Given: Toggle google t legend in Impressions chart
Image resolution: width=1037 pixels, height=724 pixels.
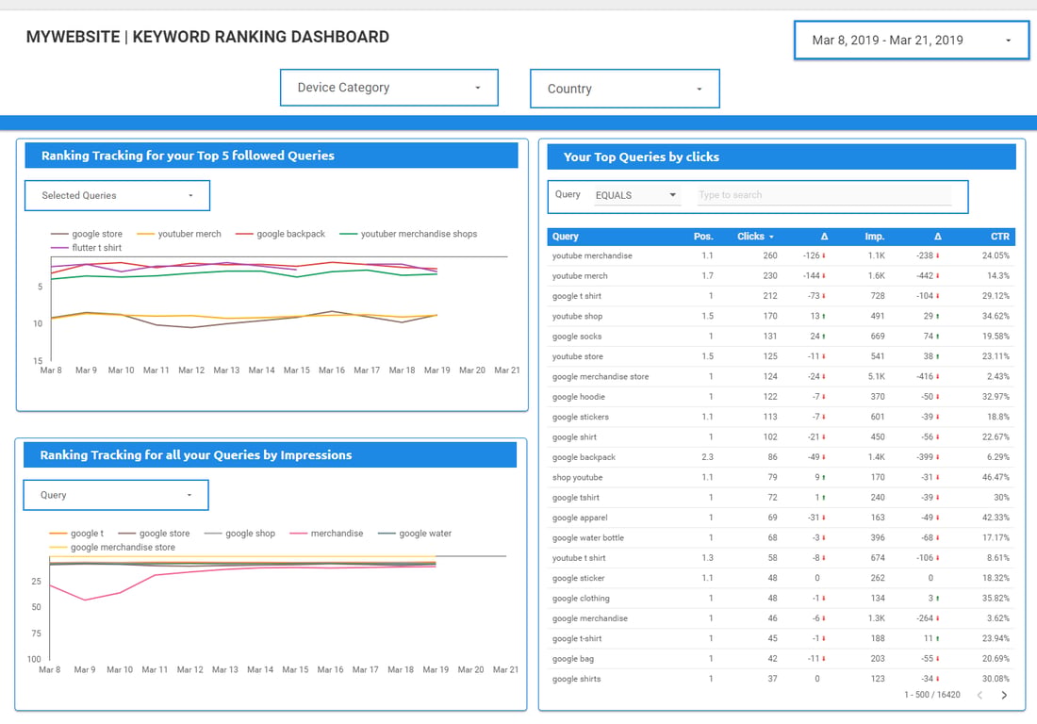Looking at the screenshot, I should (76, 534).
